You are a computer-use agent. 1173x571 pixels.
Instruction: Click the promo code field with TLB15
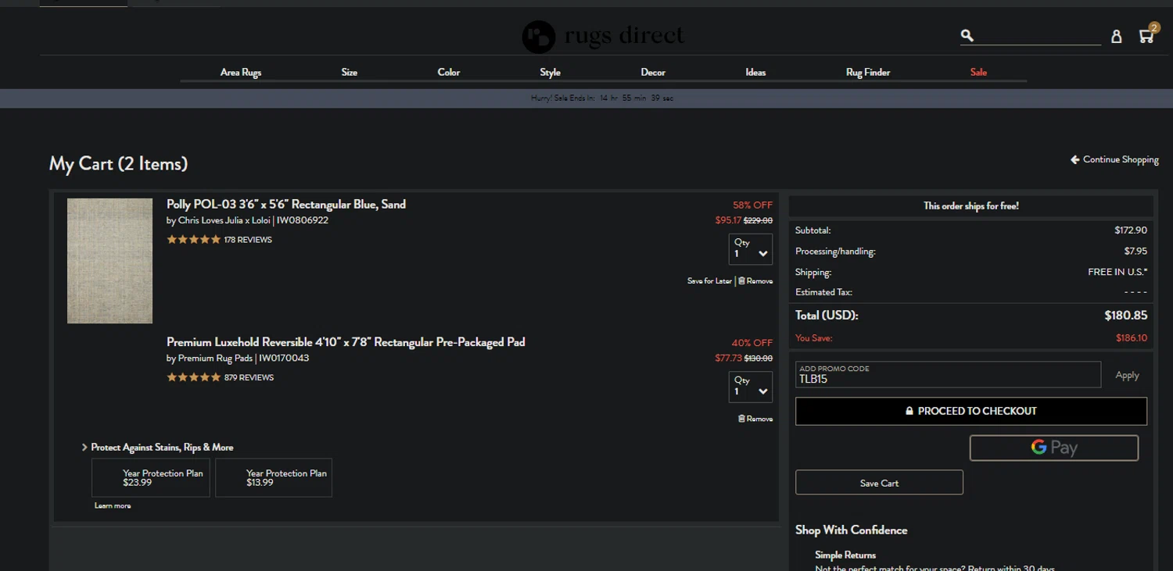948,375
